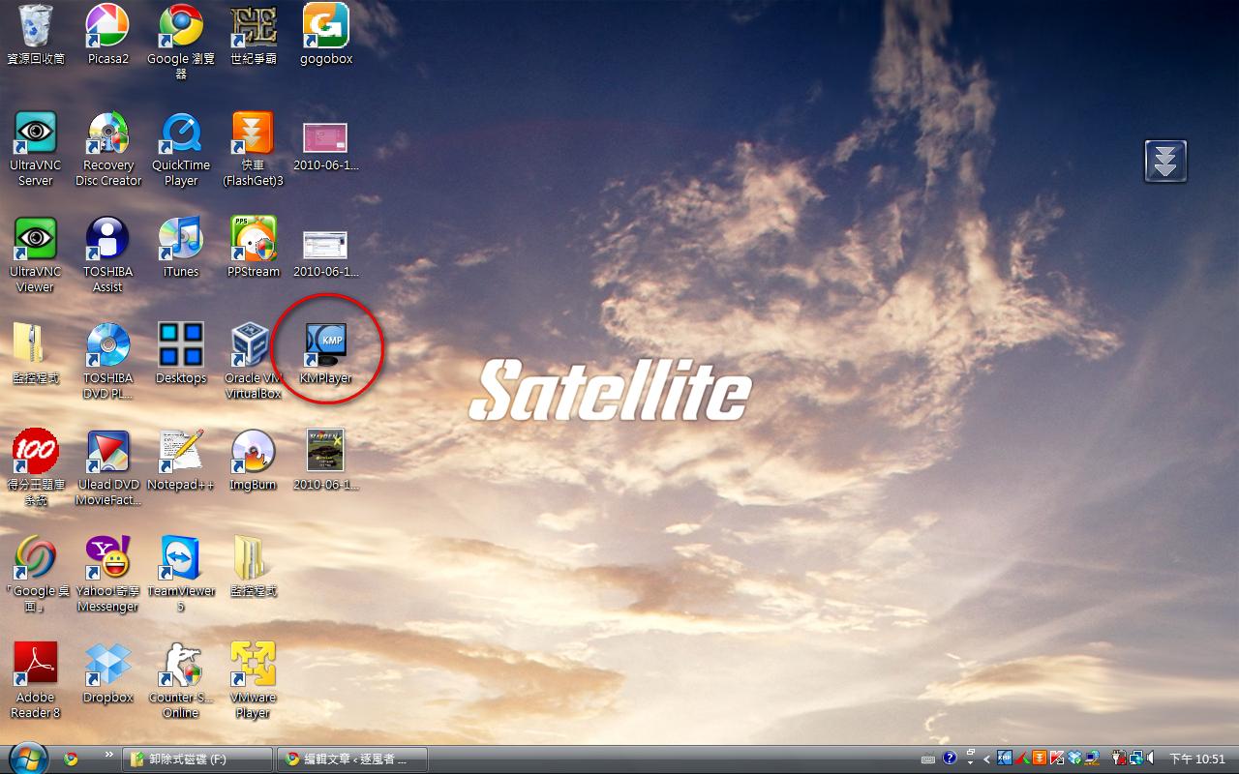Open the VMware Player shortcut
The height and width of the screenshot is (774, 1239).
(253, 681)
